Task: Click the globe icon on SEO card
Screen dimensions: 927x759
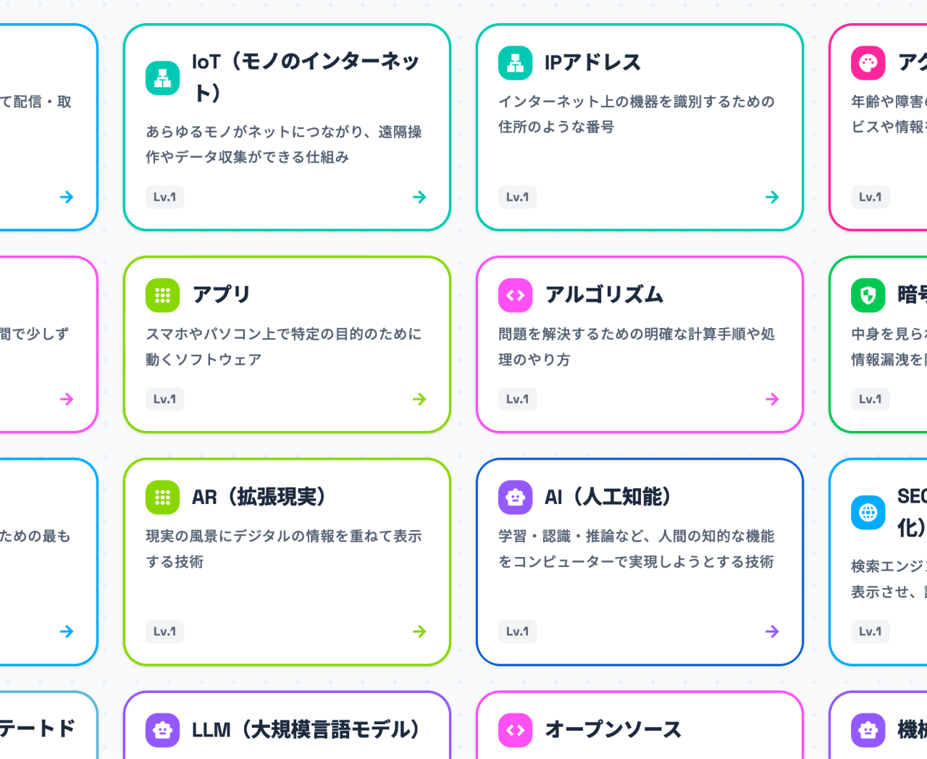Action: (868, 513)
